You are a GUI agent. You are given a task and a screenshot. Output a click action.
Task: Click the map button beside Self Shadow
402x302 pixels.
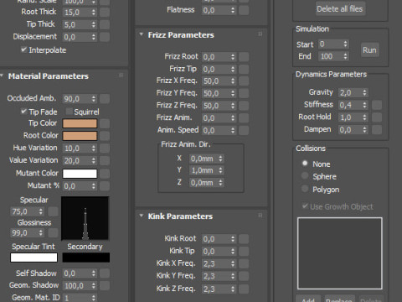coord(105,273)
